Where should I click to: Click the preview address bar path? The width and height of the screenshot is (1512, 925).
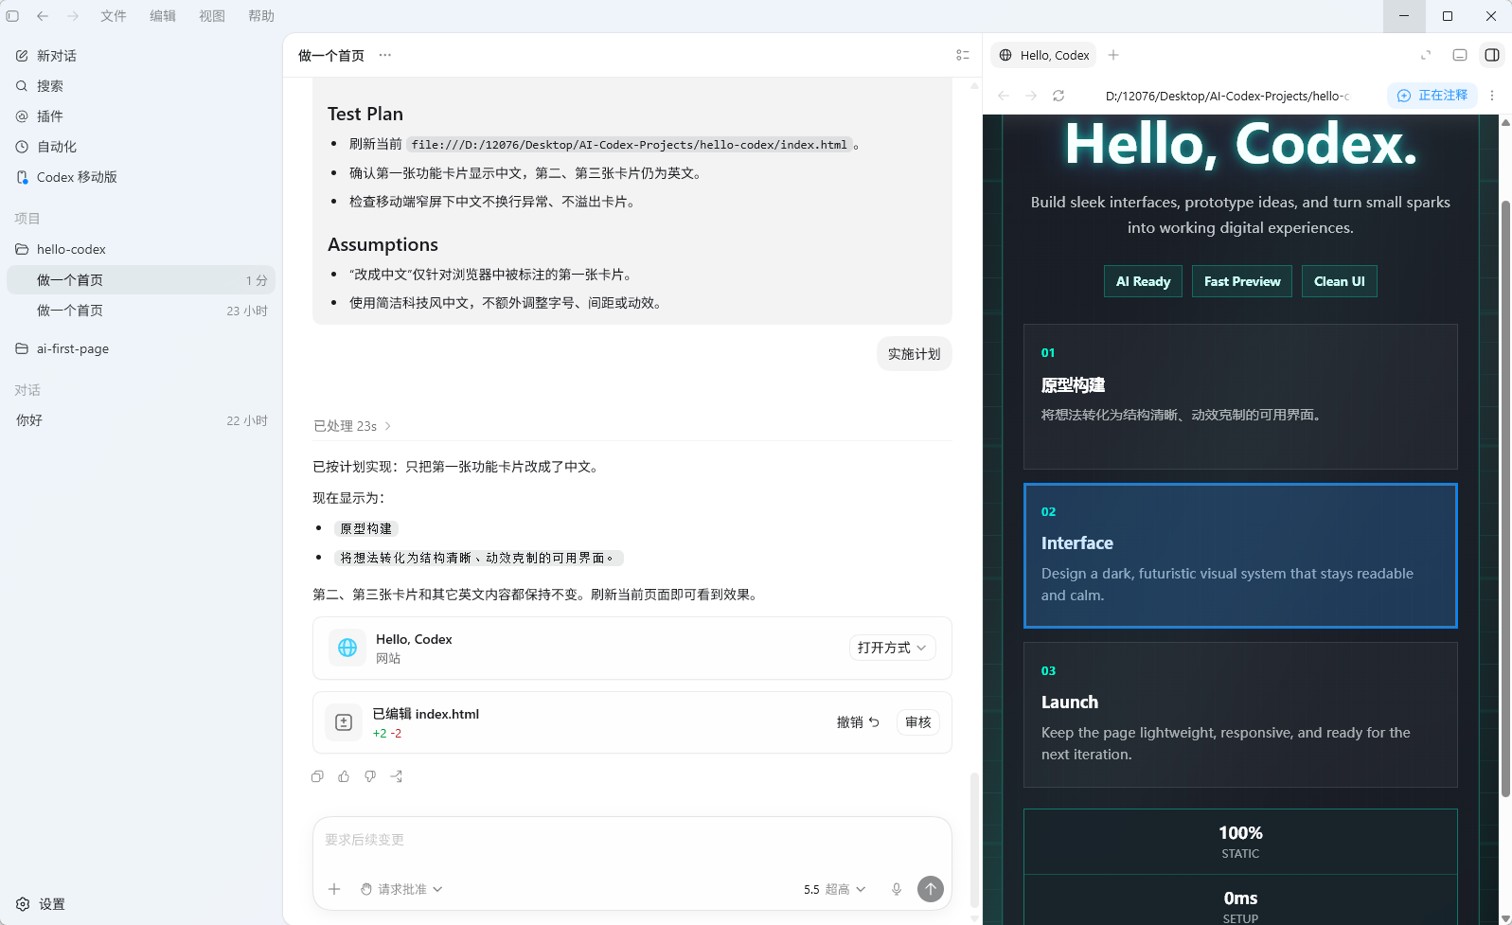[1227, 96]
